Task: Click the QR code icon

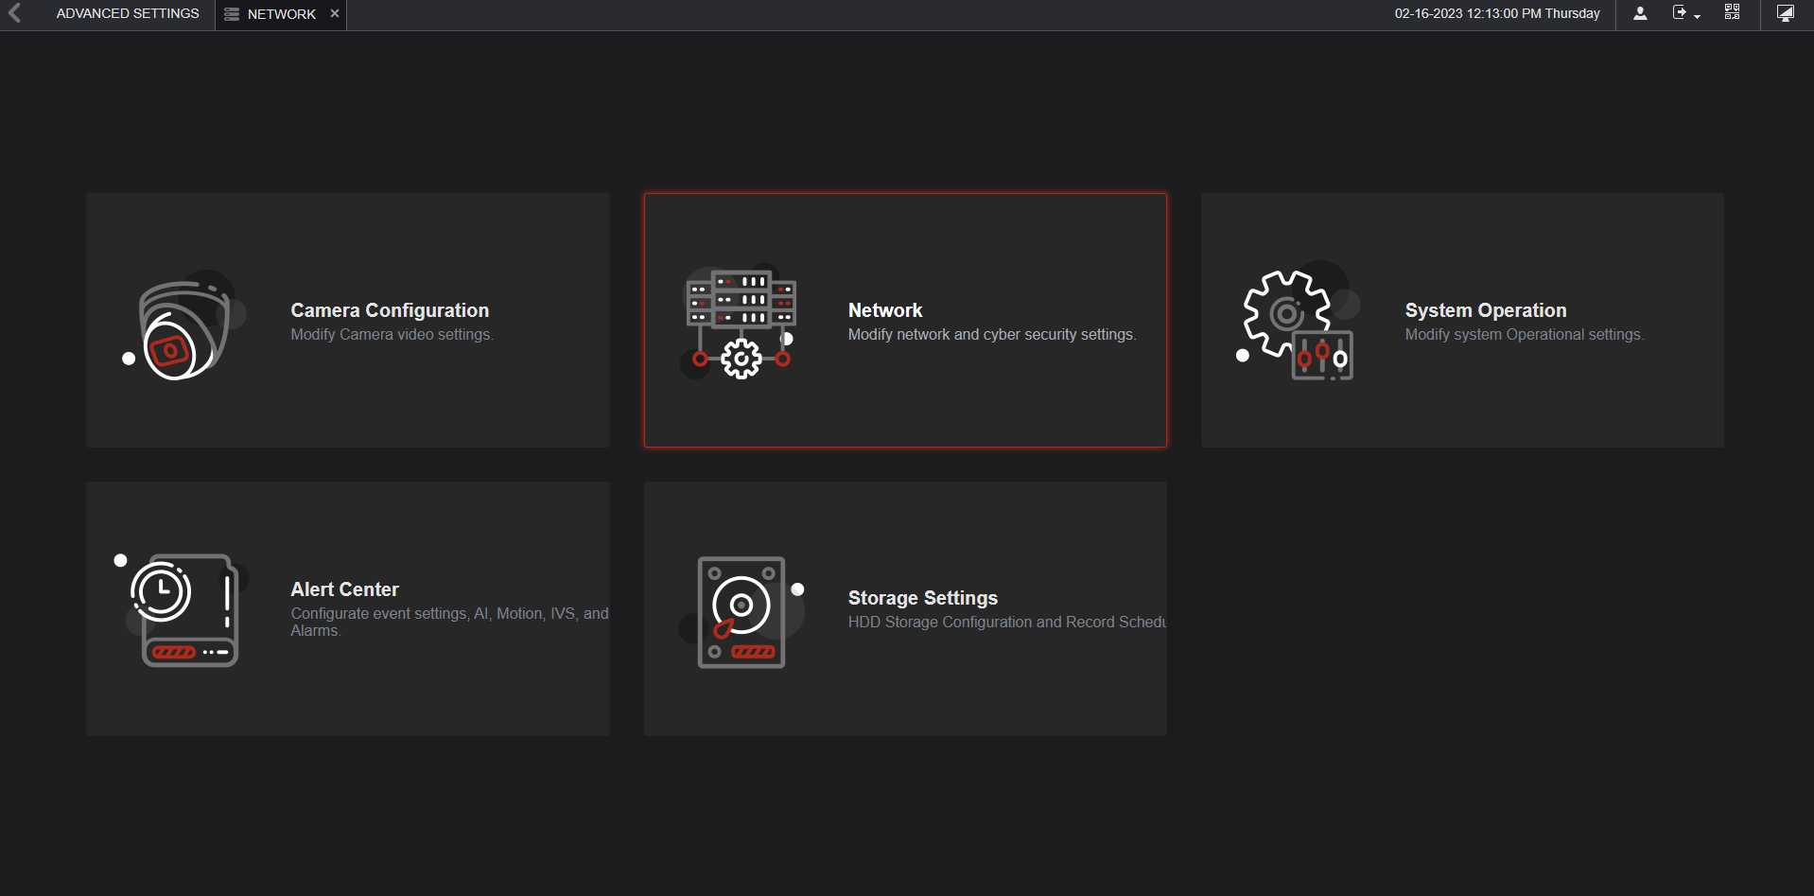Action: 1734,13
